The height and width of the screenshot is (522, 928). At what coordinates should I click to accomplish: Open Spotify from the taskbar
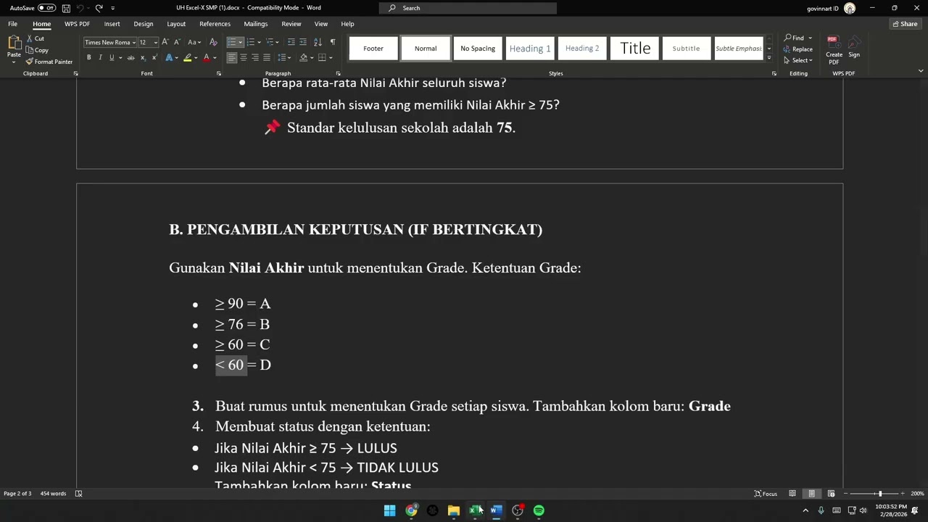tap(539, 510)
